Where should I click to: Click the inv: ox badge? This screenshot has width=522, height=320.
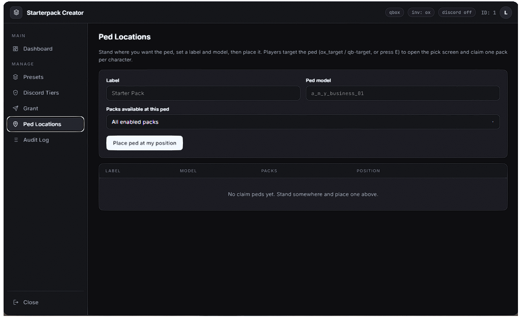coord(421,13)
